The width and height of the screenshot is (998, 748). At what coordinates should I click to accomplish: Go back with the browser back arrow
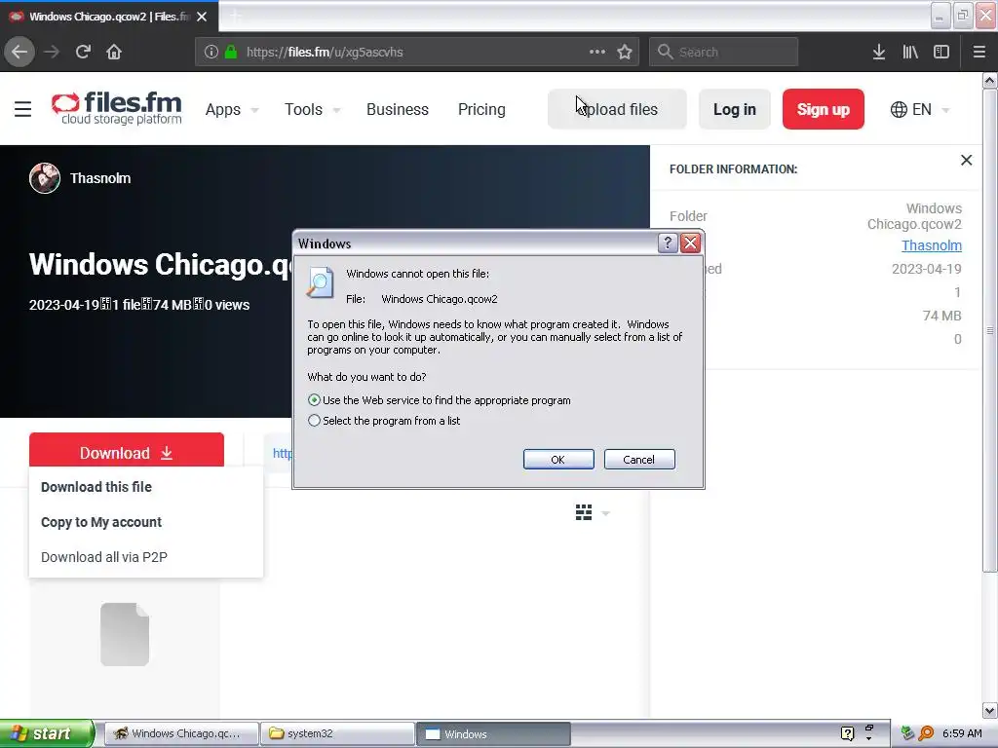click(19, 52)
